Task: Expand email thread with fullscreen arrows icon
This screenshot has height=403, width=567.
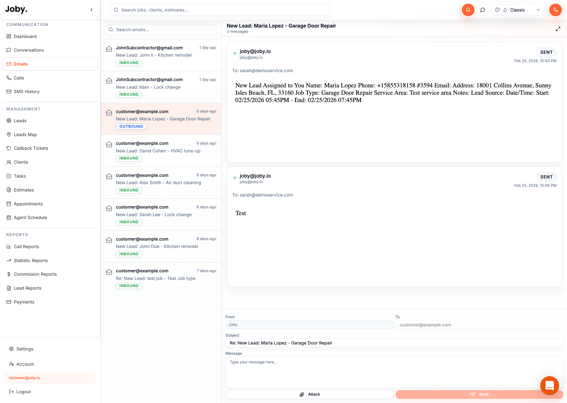Action: tap(558, 29)
